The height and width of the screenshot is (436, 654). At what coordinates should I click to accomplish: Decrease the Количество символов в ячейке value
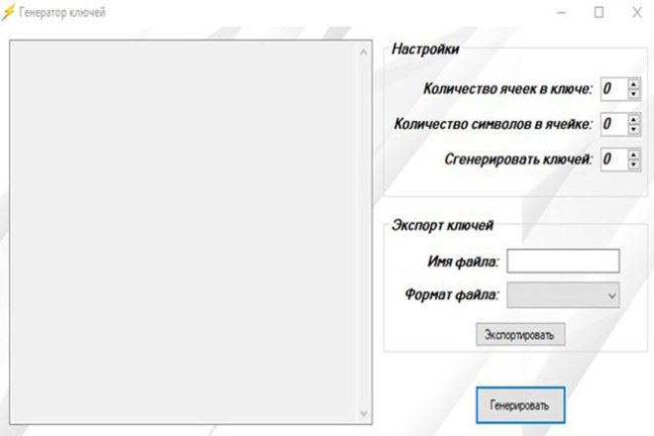[x=633, y=130]
